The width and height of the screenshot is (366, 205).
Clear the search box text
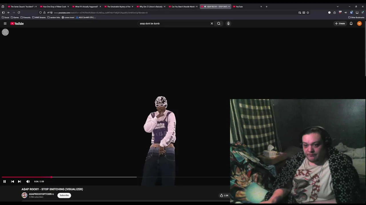pos(212,24)
